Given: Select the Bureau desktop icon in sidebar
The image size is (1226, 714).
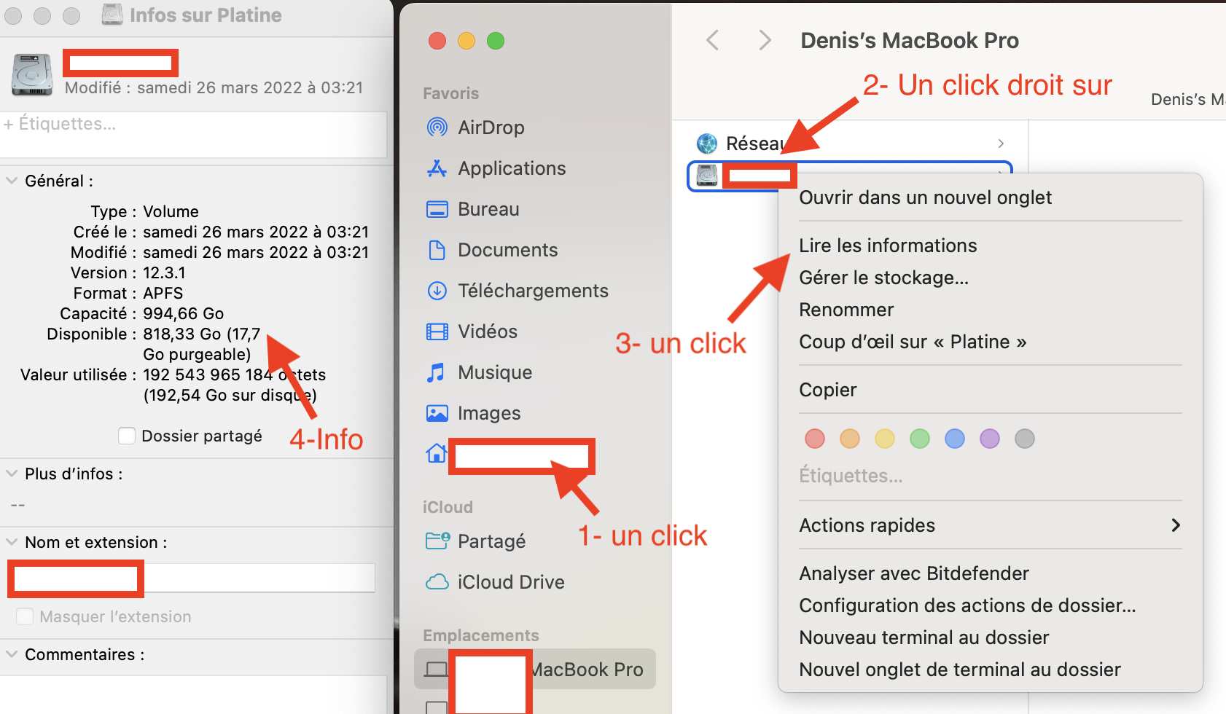Looking at the screenshot, I should [x=437, y=209].
